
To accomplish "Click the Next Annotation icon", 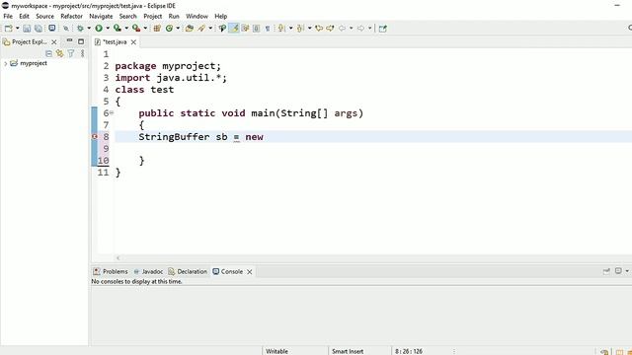I will 281,29.
